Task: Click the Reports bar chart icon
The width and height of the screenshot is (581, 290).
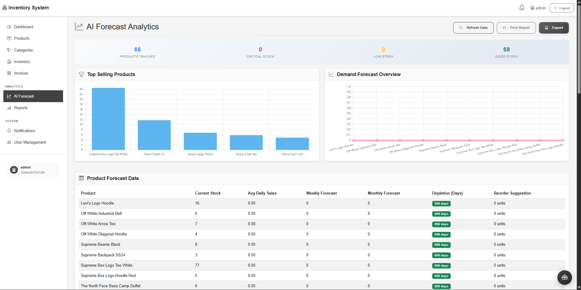Action: [9, 108]
